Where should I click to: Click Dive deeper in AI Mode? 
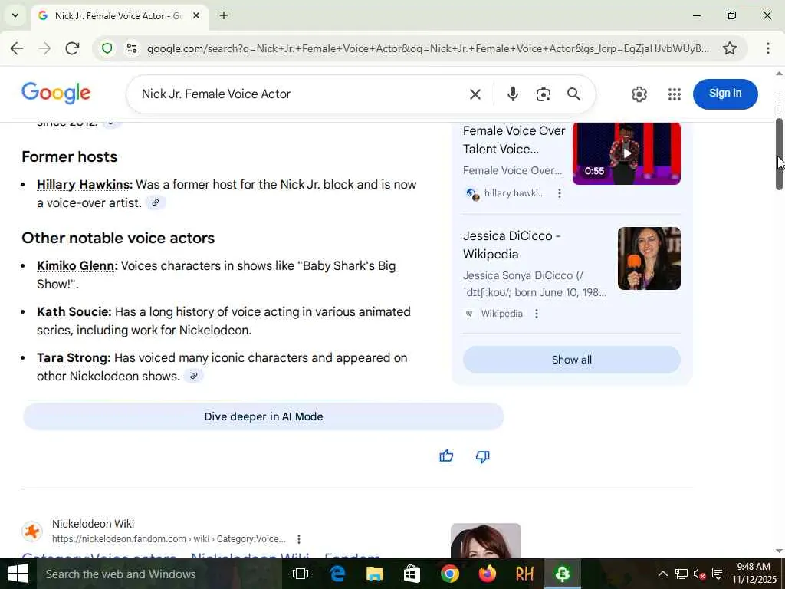tap(264, 416)
